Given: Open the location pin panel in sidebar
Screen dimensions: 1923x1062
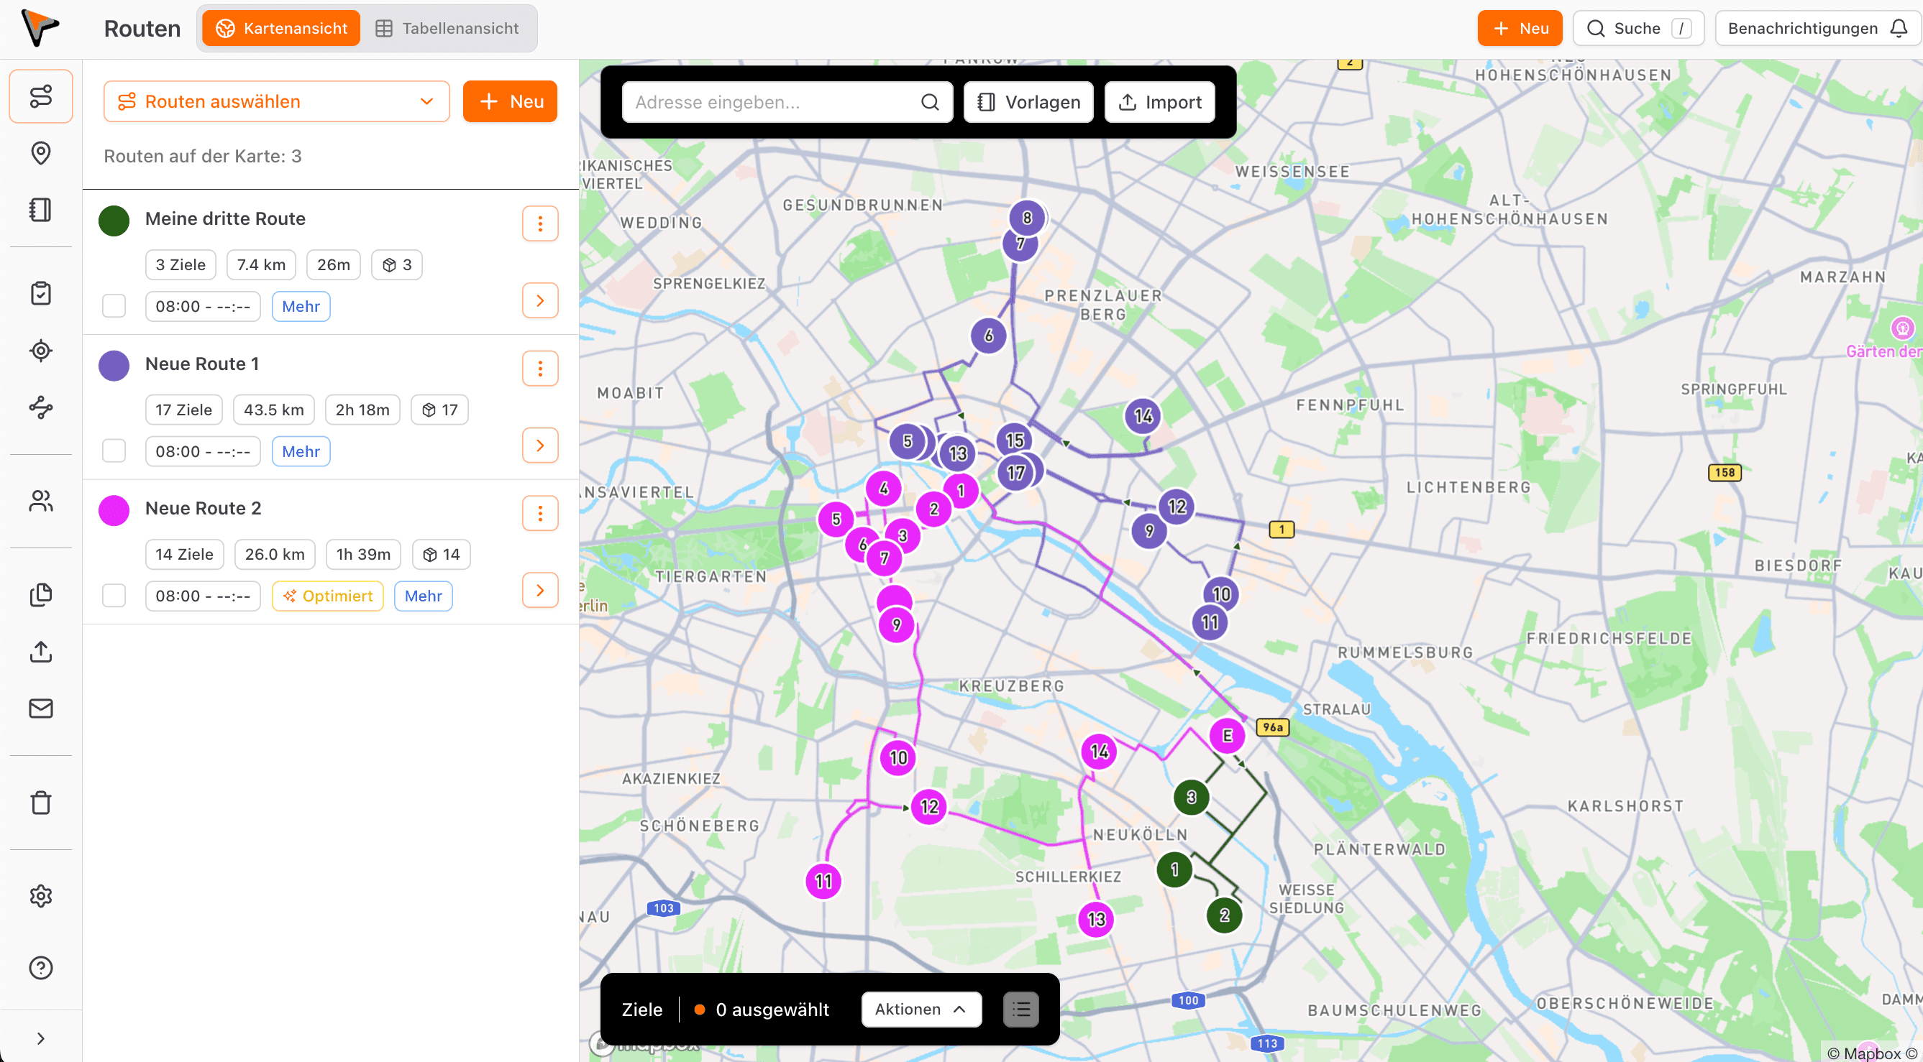Looking at the screenshot, I should (40, 153).
